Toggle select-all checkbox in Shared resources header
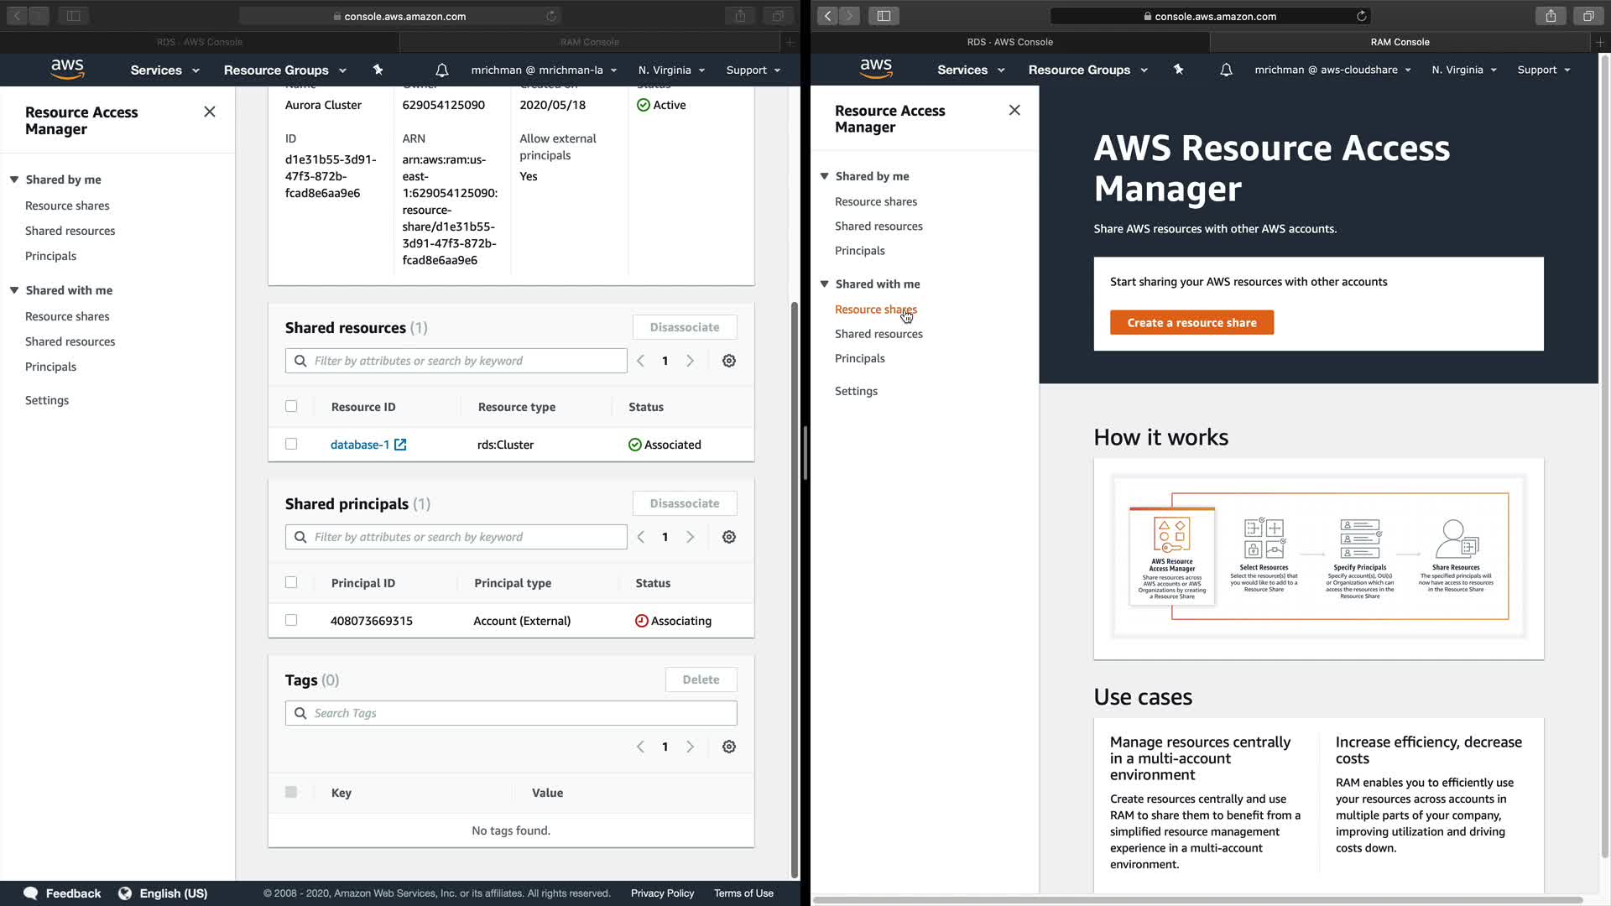The height and width of the screenshot is (906, 1611). pos(291,406)
